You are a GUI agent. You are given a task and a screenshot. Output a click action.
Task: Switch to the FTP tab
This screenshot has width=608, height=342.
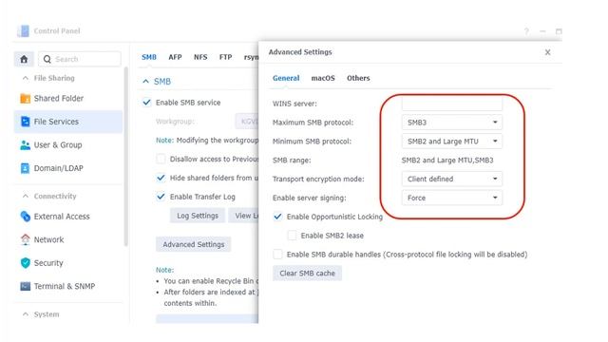tap(225, 57)
